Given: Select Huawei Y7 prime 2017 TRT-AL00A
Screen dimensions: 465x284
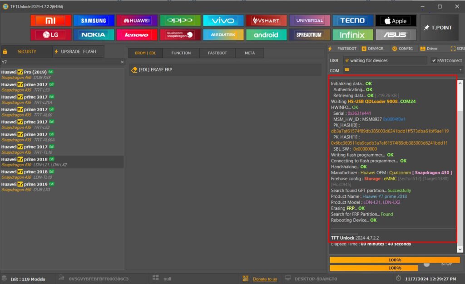Looking at the screenshot, I should tap(62, 137).
